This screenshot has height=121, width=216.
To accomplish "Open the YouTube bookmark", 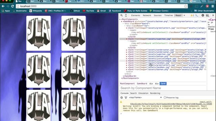I will (88, 11).
